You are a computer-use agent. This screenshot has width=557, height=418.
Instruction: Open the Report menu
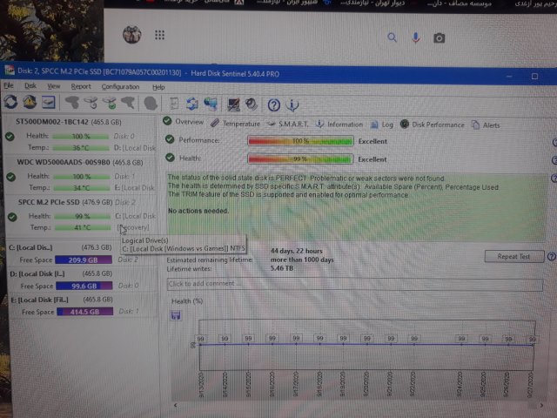(81, 86)
